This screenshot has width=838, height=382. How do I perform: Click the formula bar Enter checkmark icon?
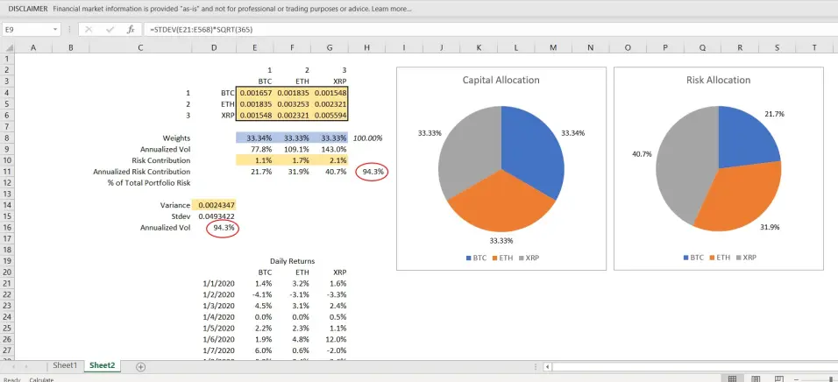coord(110,30)
